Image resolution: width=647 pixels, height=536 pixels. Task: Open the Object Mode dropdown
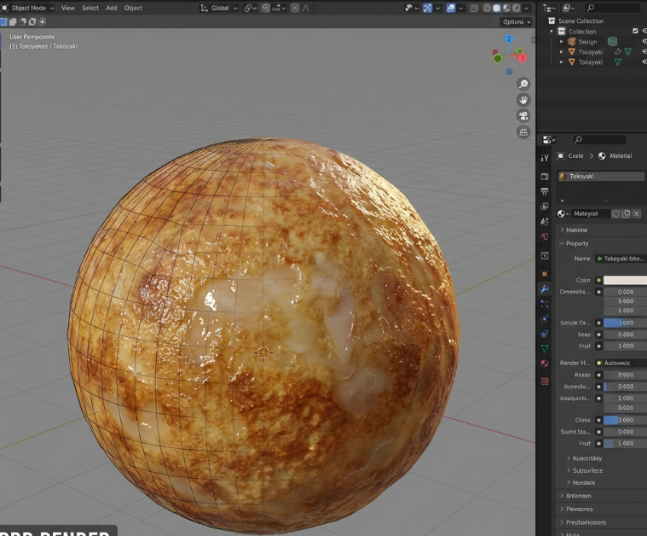pyautogui.click(x=29, y=8)
